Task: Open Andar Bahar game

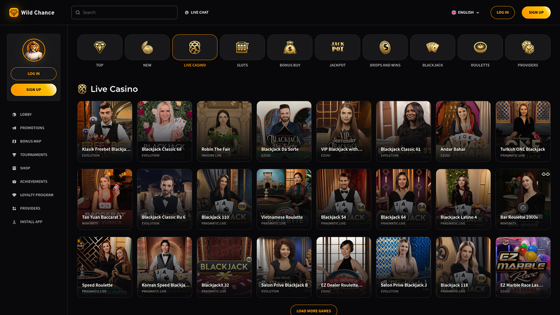Action: click(463, 131)
